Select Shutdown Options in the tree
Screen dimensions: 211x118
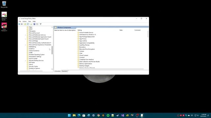[34, 69]
